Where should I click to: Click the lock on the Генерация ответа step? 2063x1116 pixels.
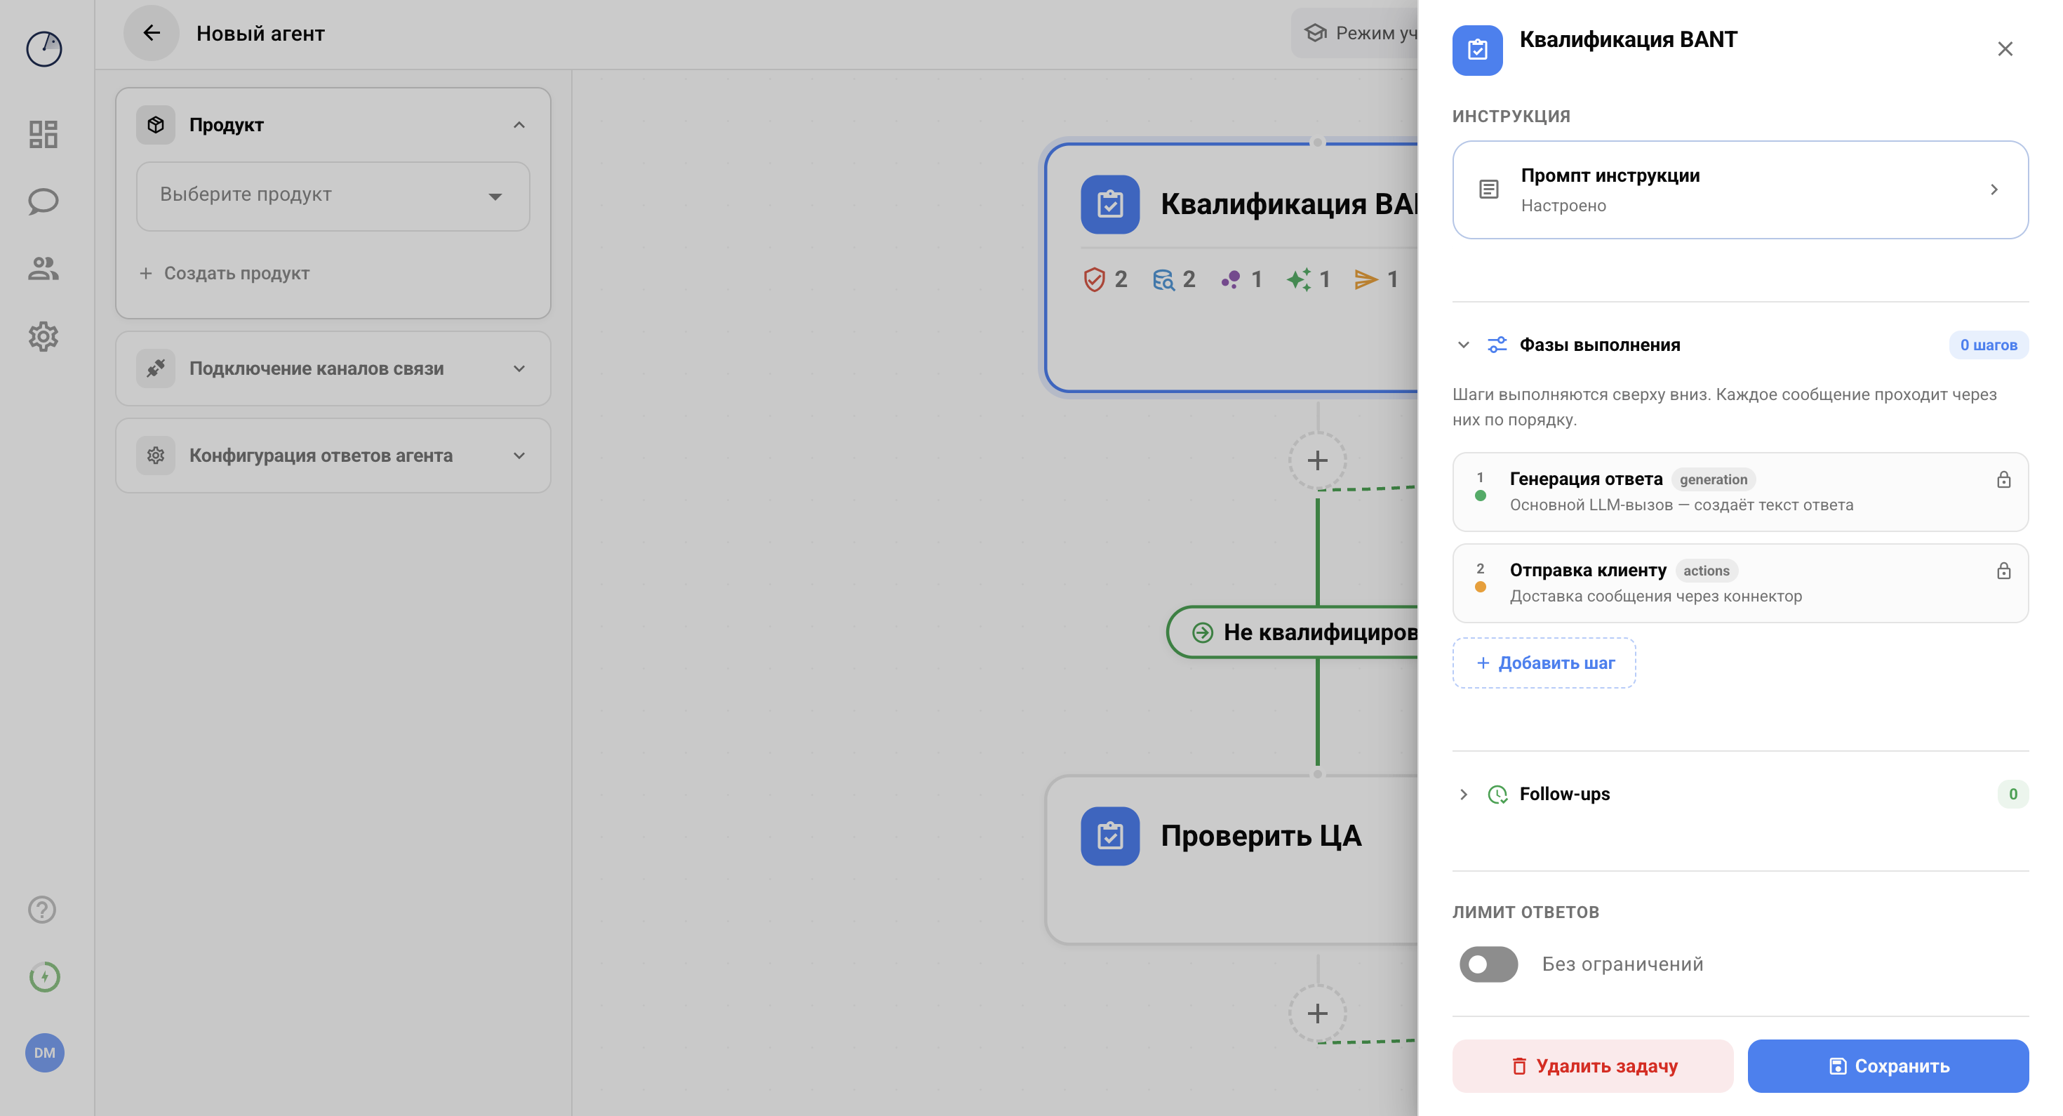2003,480
